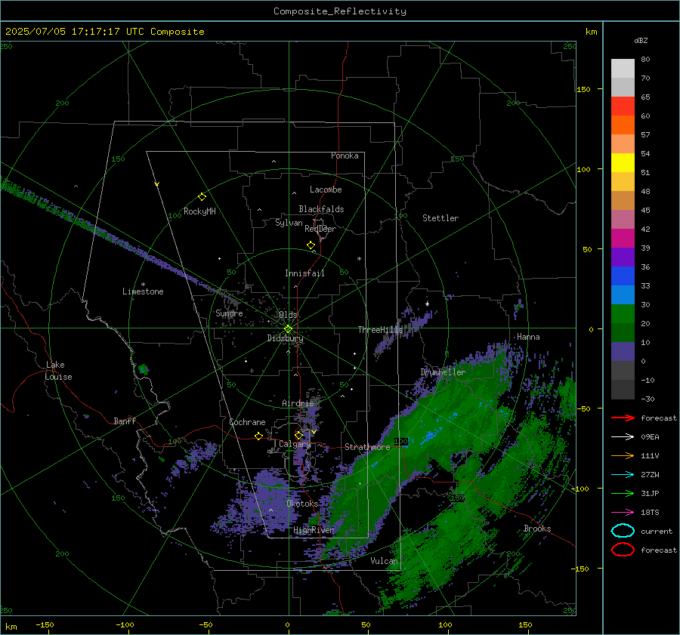The image size is (680, 635).
Task: Click the cyan 'current' ellipse icon
Action: click(x=623, y=531)
